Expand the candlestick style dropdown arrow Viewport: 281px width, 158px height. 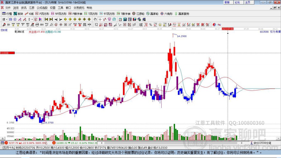(x=32, y=19)
